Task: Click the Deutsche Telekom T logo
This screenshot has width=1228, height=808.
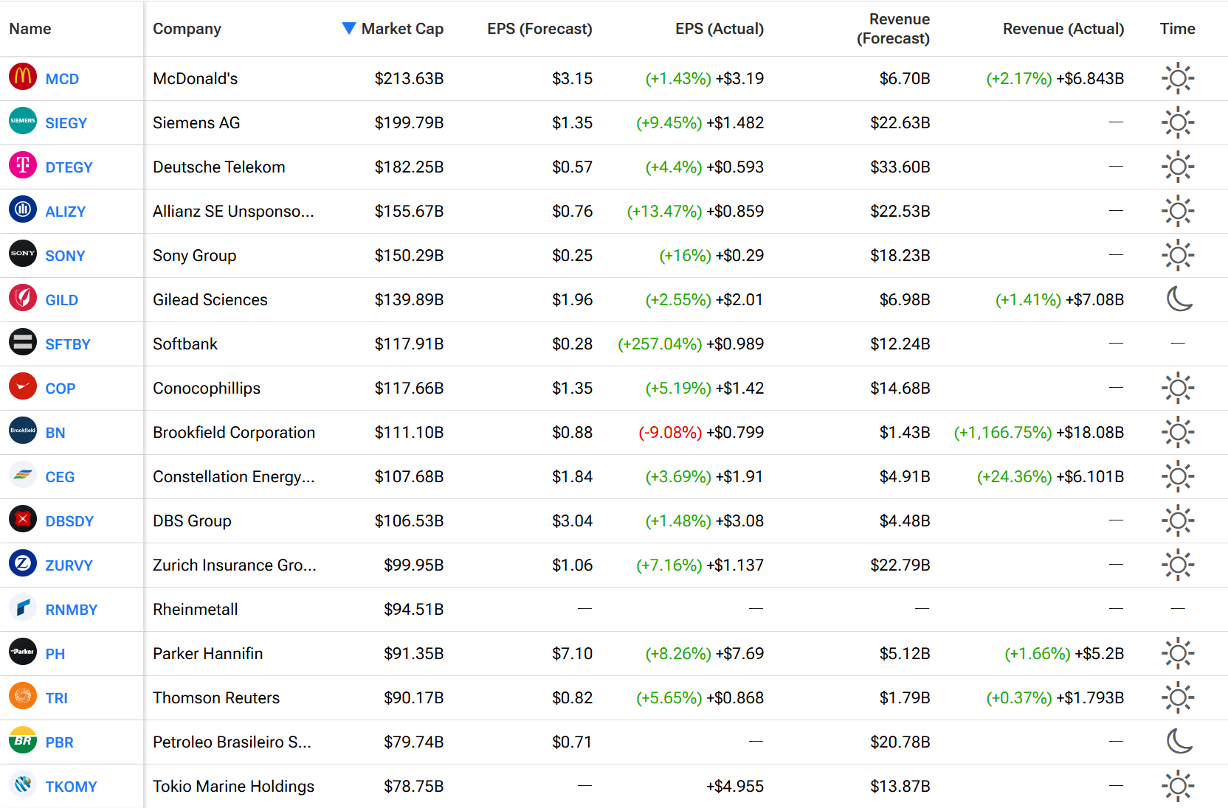Action: pyautogui.click(x=23, y=165)
